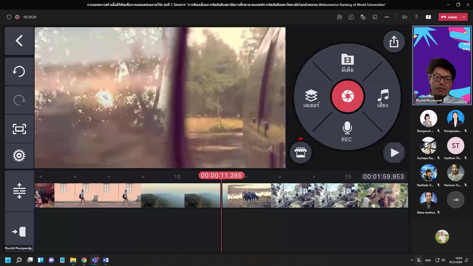Leave the meeting
Viewport: 473px width, 266px height.
pyautogui.click(x=449, y=17)
